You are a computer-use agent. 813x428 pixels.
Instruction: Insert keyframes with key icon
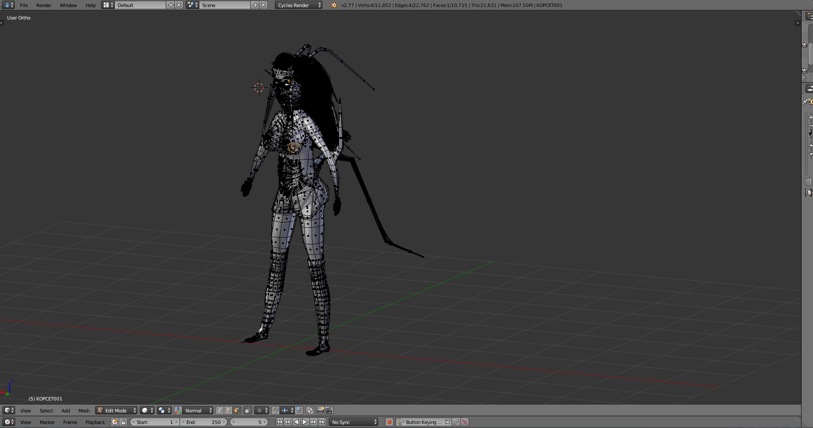(456, 422)
